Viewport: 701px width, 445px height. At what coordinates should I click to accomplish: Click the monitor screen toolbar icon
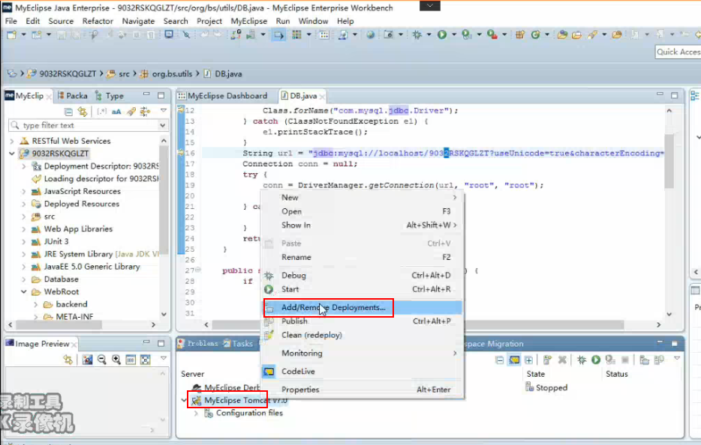(x=169, y=34)
